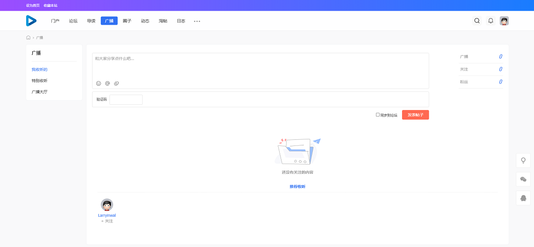Click the user avatar in header
The height and width of the screenshot is (247, 534).
[504, 21]
